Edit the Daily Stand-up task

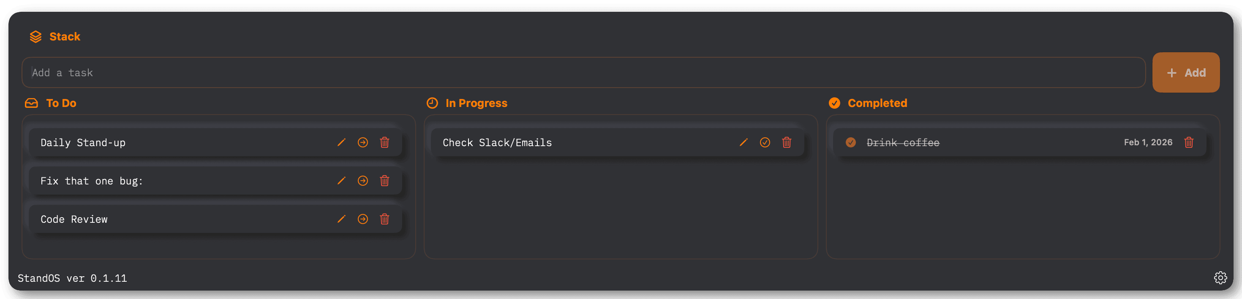pyautogui.click(x=341, y=142)
